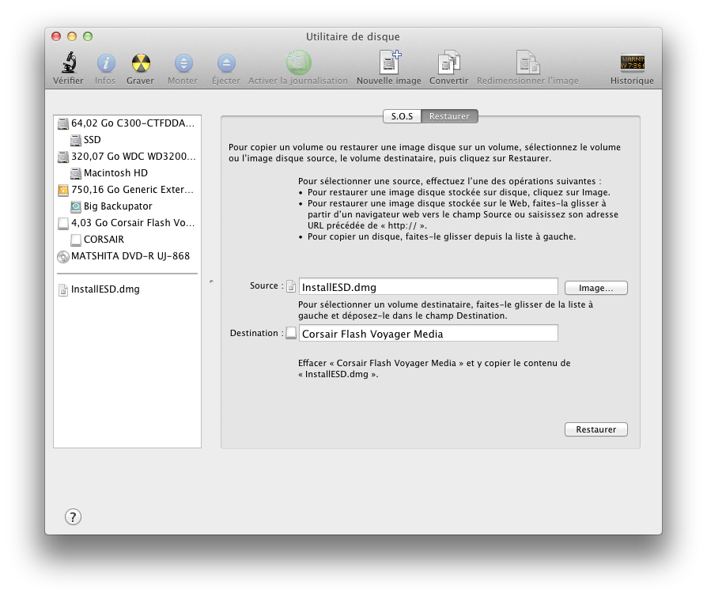Click the Restaurer button at bottom right
The image size is (707, 597).
click(595, 429)
